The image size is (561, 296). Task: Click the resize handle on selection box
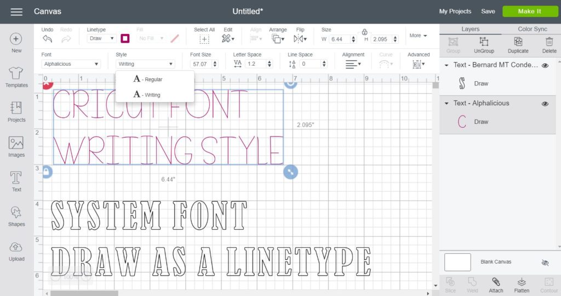(290, 172)
